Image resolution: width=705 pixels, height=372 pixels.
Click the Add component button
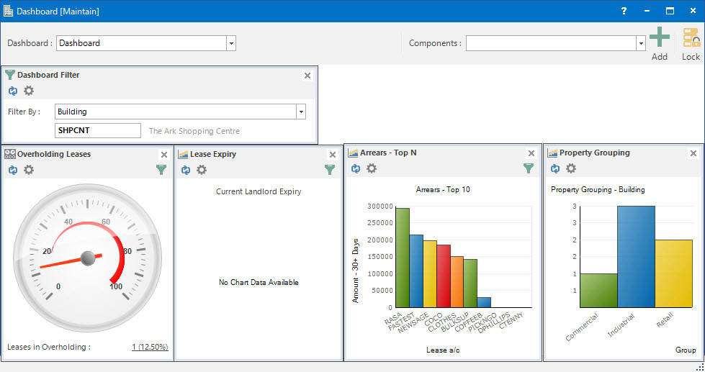coord(659,42)
